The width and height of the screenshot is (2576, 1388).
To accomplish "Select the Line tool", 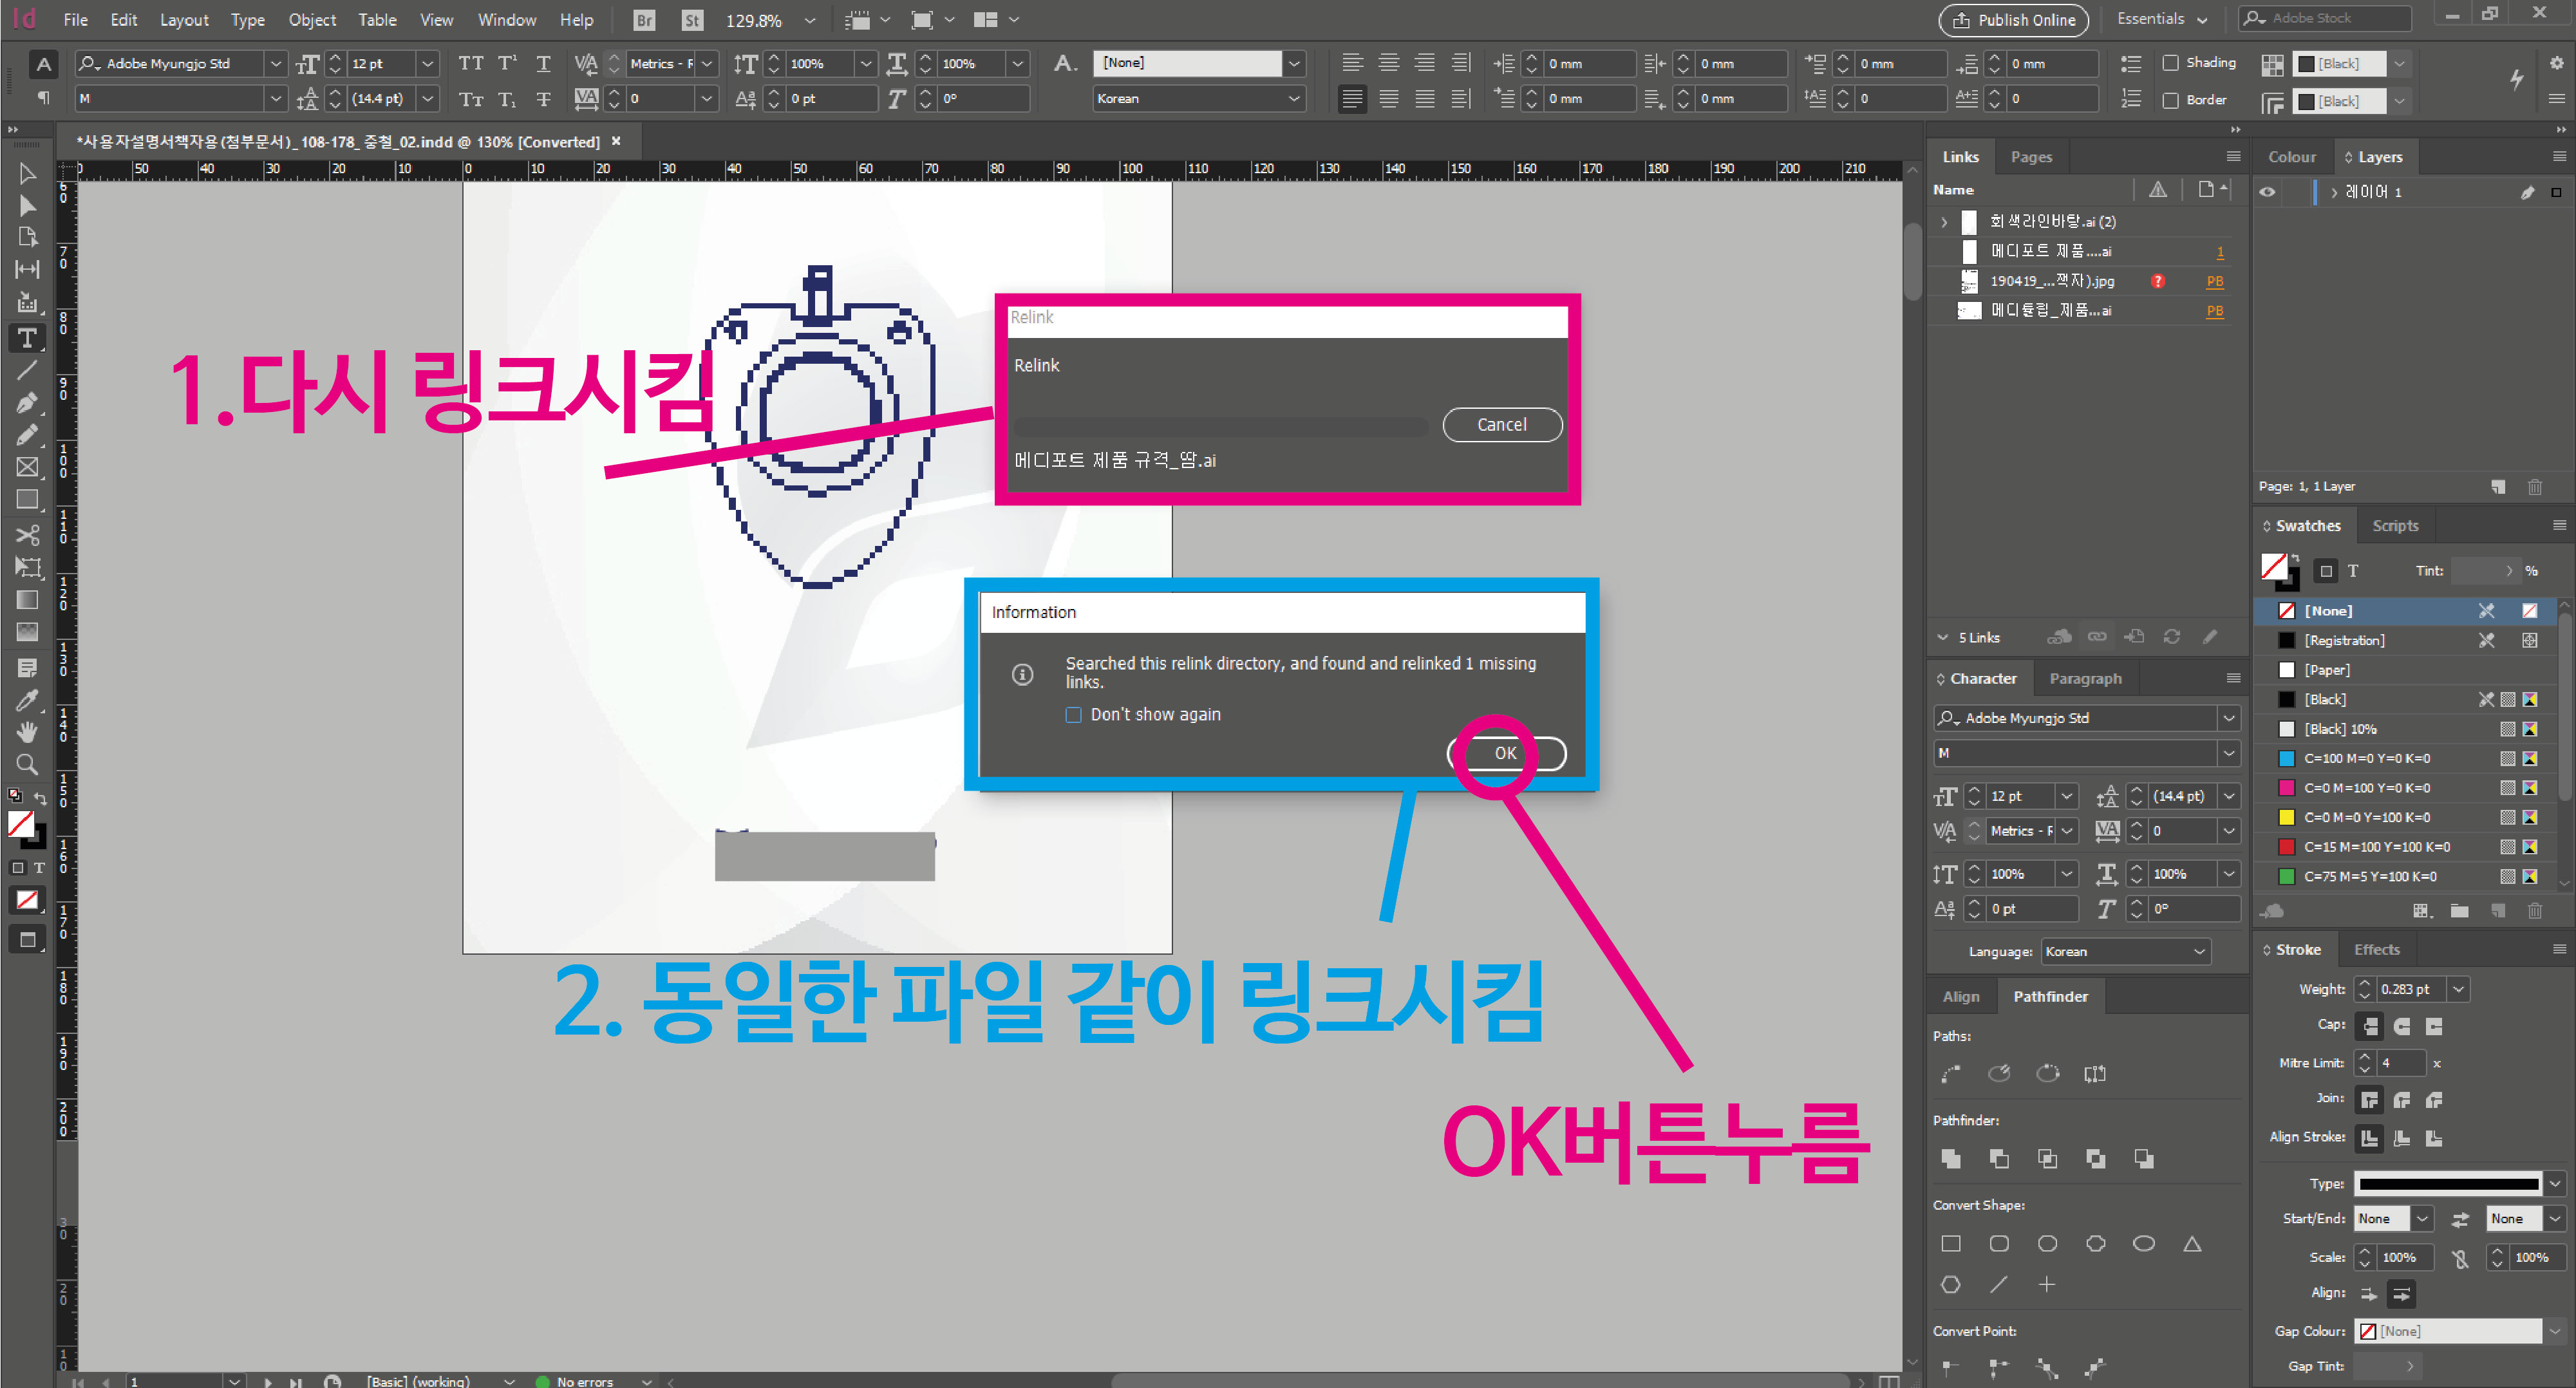I will pyautogui.click(x=27, y=371).
